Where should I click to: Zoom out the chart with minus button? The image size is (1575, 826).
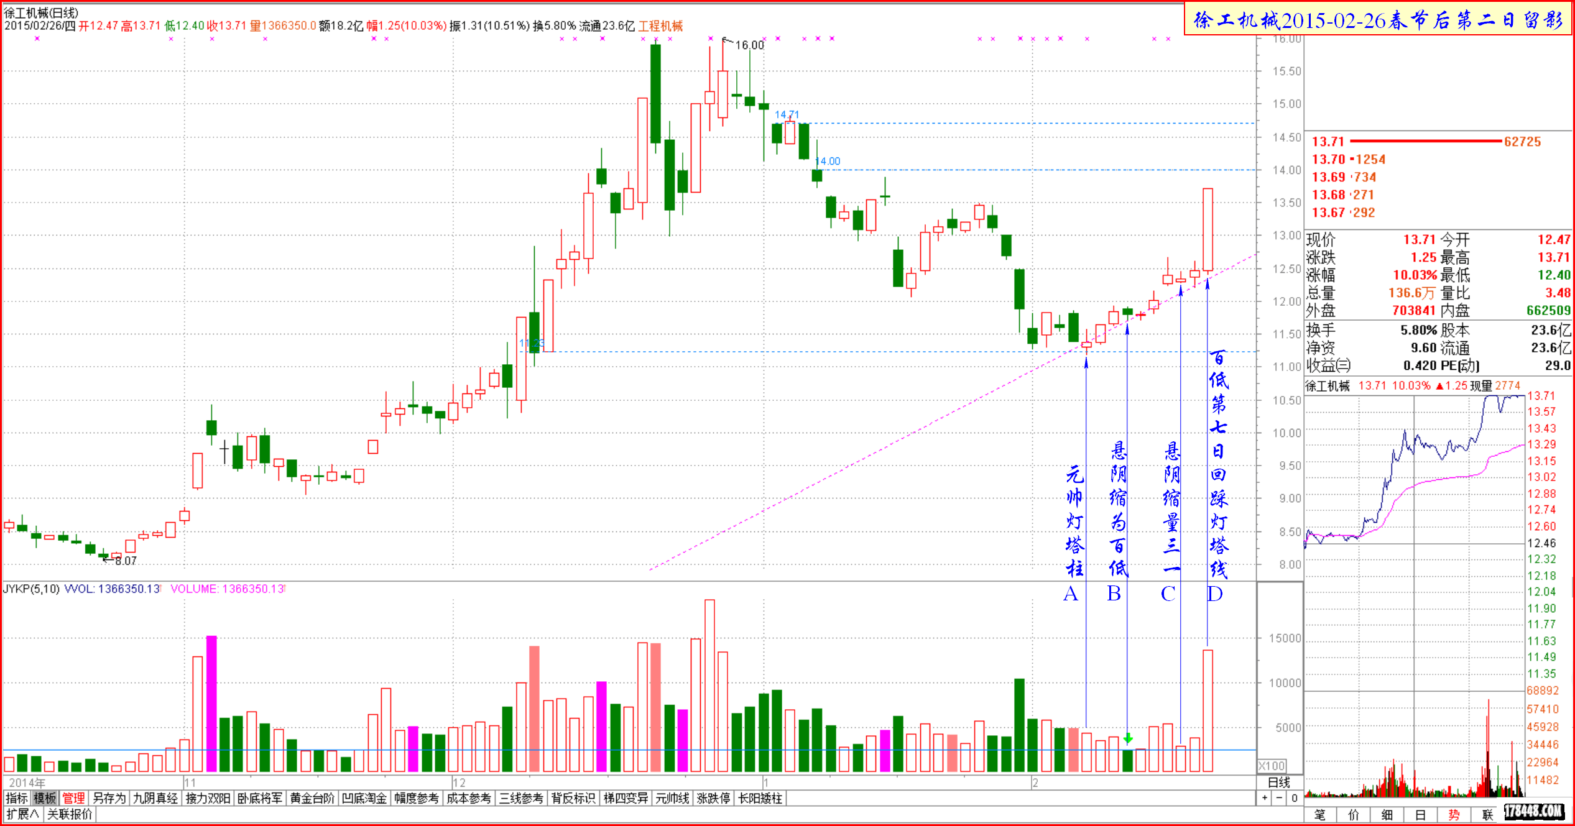click(1279, 798)
